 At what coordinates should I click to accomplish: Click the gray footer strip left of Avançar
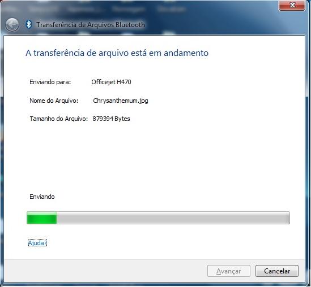pyautogui.click(x=105, y=271)
